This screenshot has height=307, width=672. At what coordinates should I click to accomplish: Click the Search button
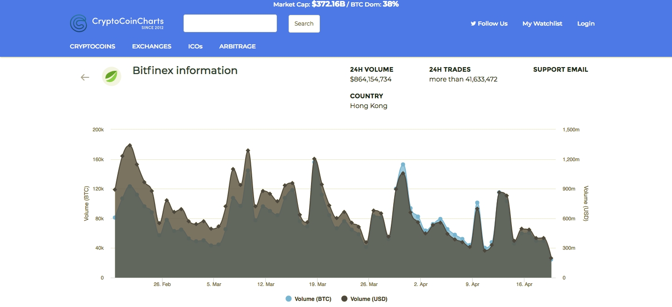pos(304,24)
